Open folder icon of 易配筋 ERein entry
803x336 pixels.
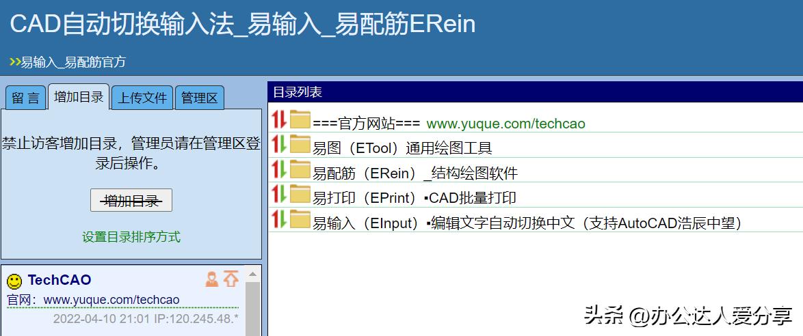click(300, 169)
